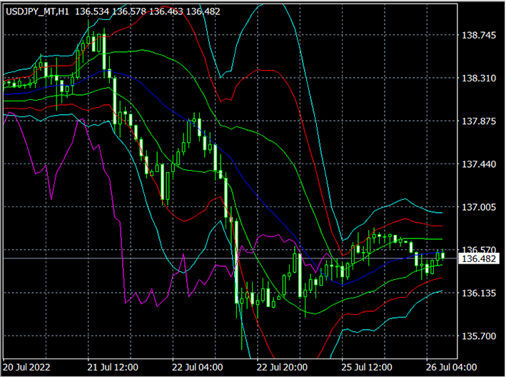Viewport: 506px width, 377px height.
Task: Click the 26 Jul 04:00 time label
Action: 451,367
